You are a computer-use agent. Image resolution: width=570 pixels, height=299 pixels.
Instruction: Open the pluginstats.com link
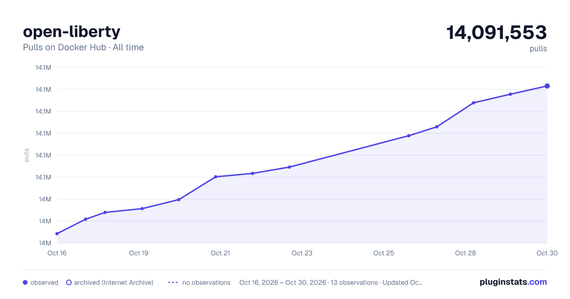513,282
